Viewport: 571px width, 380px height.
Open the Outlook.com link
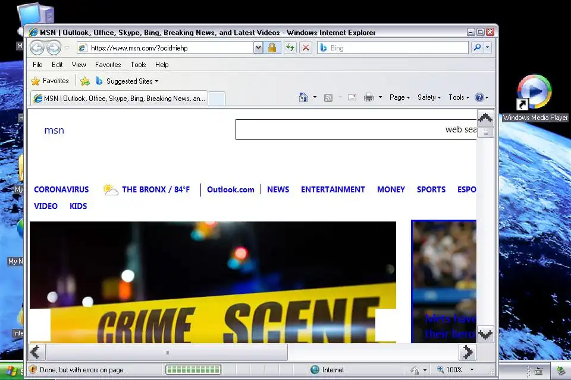(231, 189)
